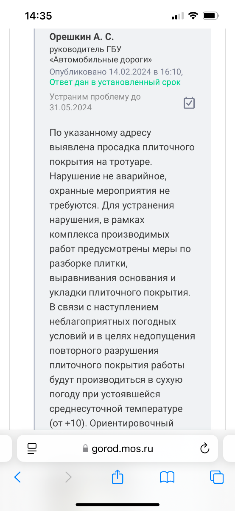Tap the gorod.mos.ru address field
Viewport: 235px width, 511px height.
click(x=117, y=448)
